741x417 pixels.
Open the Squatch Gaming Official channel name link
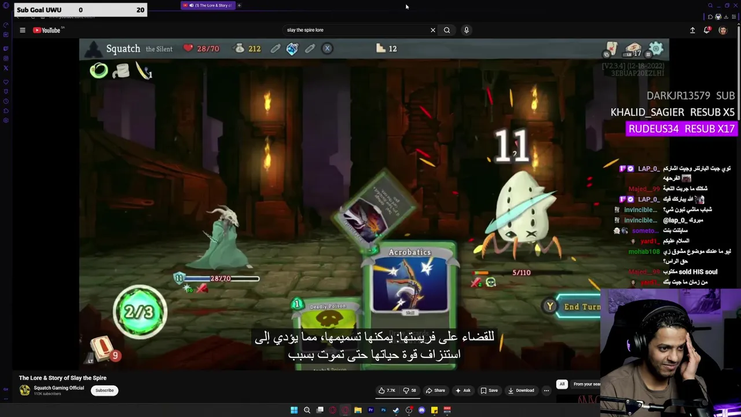(59, 388)
